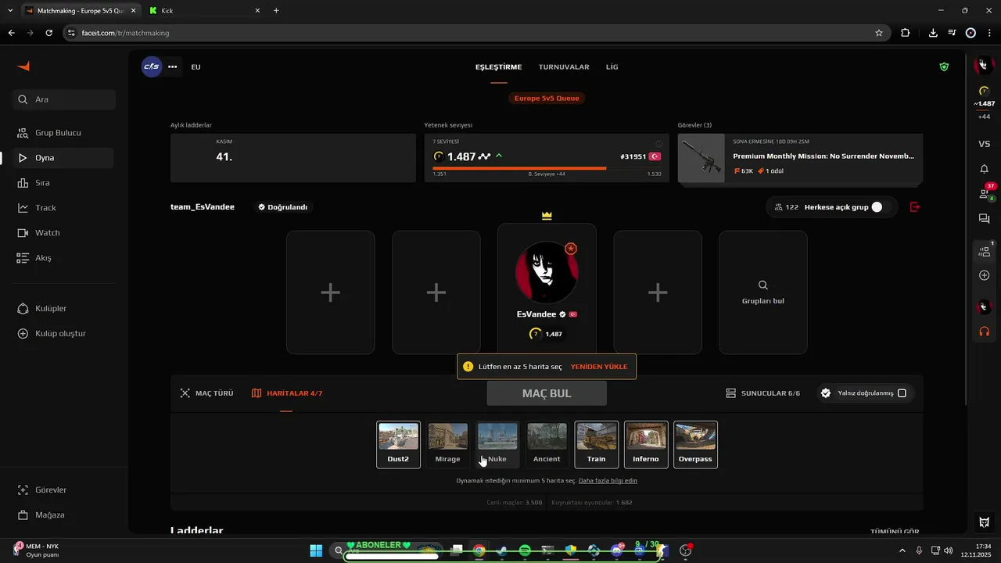
Task: Switch to the Kick browser tab
Action: tap(205, 11)
